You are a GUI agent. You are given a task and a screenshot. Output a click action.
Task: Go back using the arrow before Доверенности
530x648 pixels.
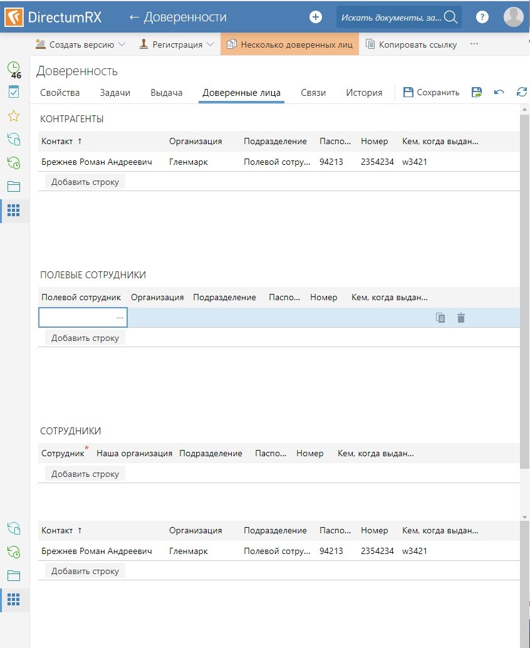point(134,17)
